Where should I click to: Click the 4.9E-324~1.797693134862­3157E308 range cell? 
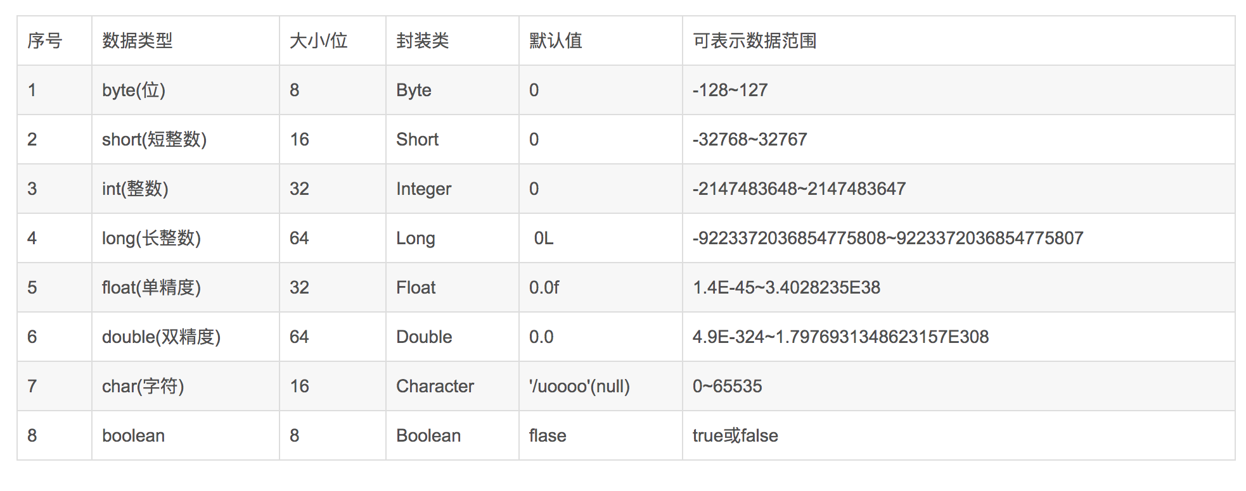[x=840, y=337]
